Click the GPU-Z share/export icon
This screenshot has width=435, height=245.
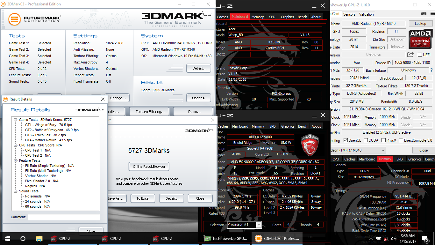(x=411, y=55)
